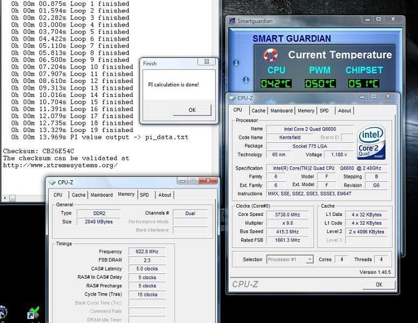The image size is (418, 323).
Task: Switch to the Mainboard tab in front CPU-Z
Action: click(x=282, y=111)
